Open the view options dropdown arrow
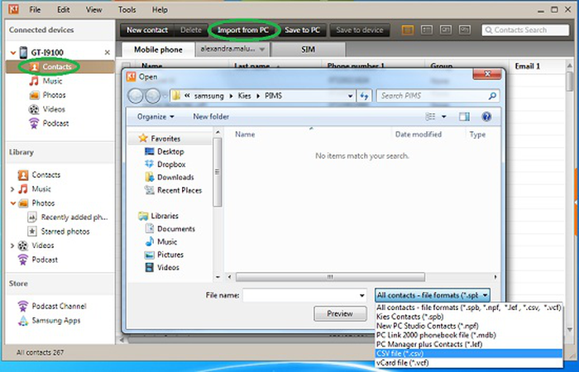Viewport: 579px width, 372px height. [444, 117]
